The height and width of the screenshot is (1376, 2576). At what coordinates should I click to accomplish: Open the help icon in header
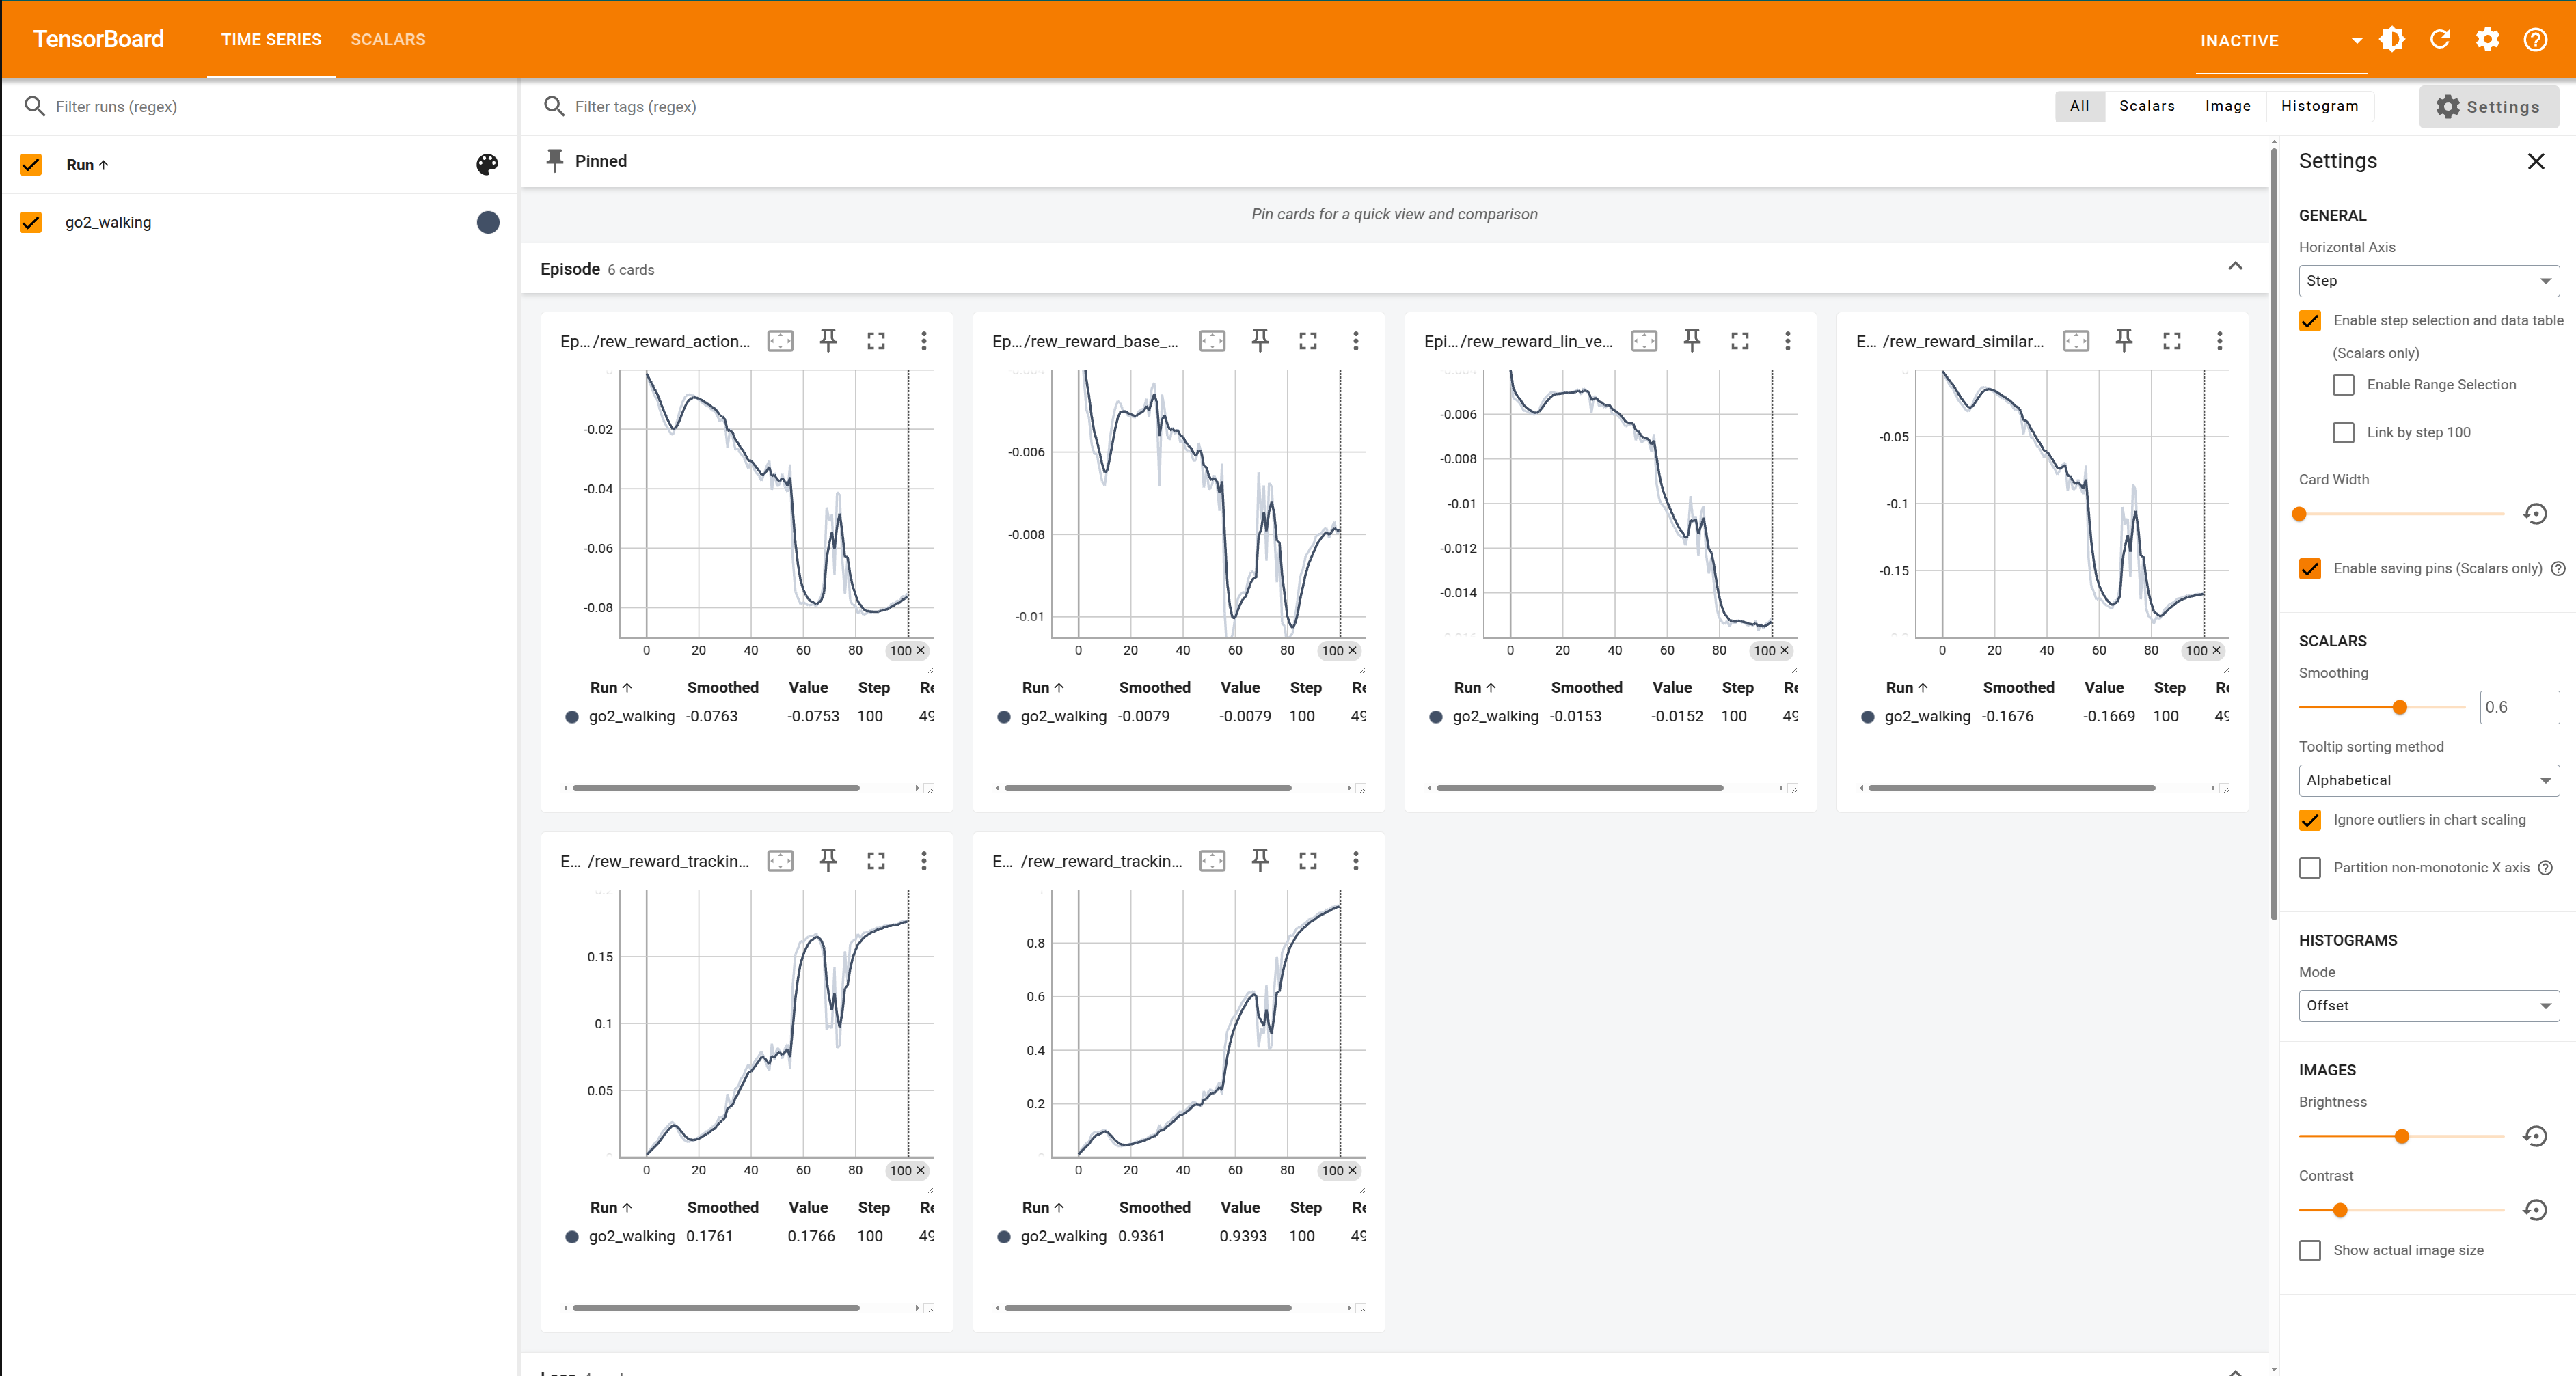coord(2536,39)
